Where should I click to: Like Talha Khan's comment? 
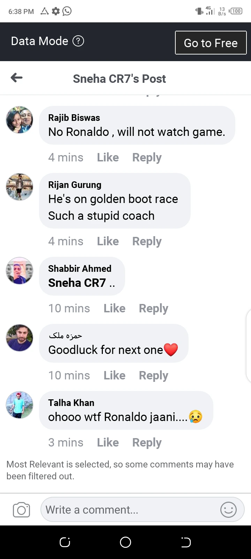108,443
